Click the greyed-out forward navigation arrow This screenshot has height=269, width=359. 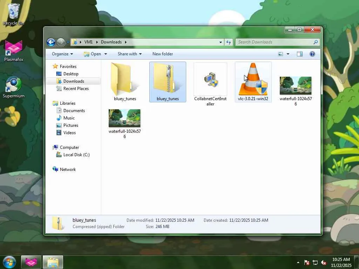click(61, 42)
